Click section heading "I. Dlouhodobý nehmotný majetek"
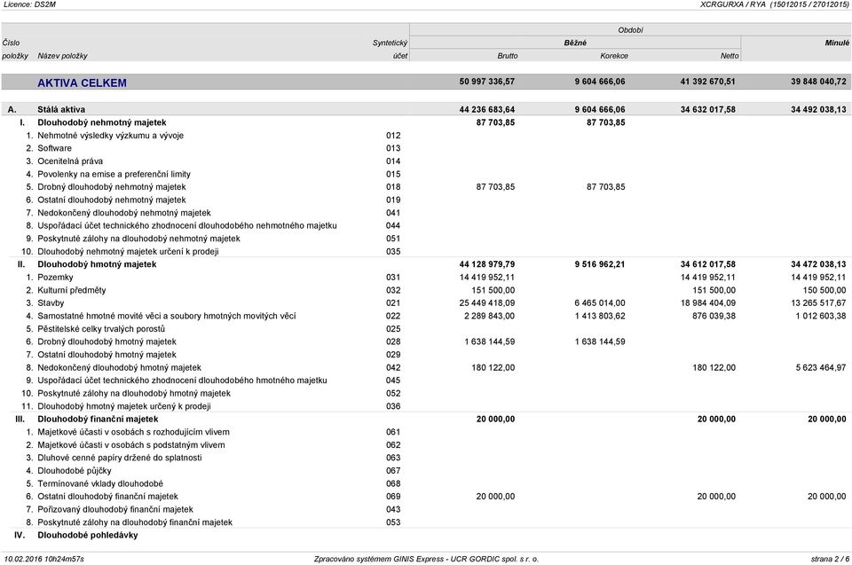The width and height of the screenshot is (852, 565). coord(93,122)
